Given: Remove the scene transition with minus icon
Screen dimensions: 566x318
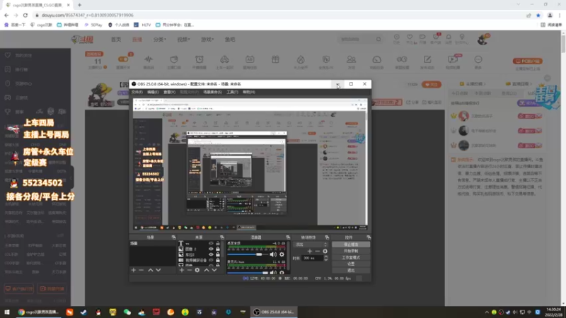Looking at the screenshot, I should pos(317,251).
